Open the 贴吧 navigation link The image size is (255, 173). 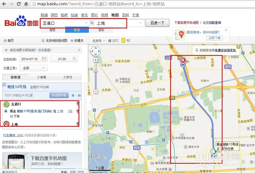(x=64, y=15)
